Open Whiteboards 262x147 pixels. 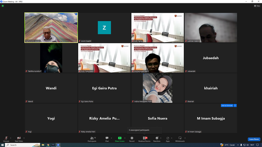pos(180,139)
